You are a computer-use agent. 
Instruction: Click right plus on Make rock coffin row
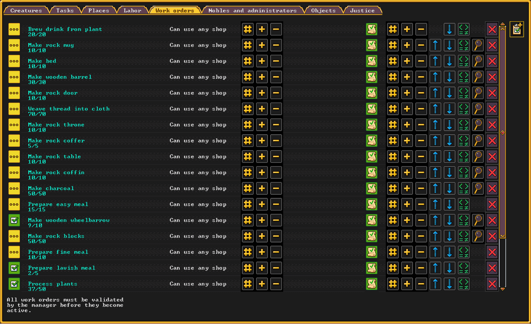point(407,173)
